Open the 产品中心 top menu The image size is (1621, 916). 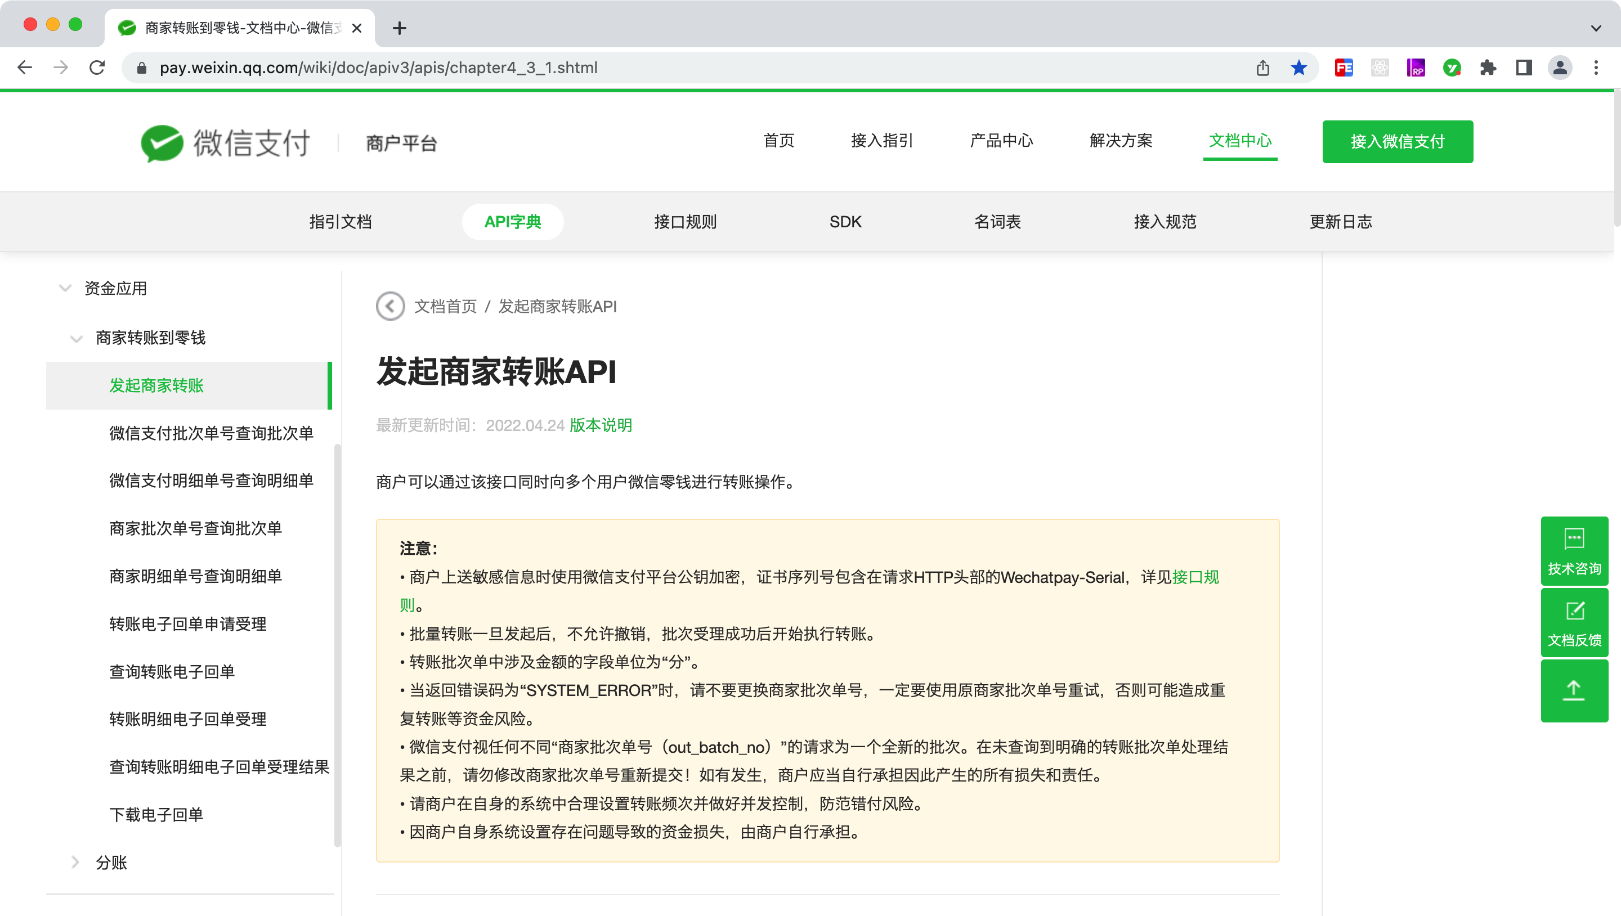pyautogui.click(x=1001, y=140)
